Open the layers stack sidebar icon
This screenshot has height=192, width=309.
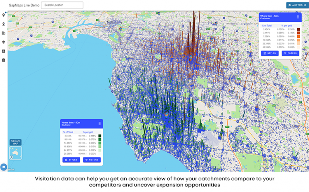(4, 42)
